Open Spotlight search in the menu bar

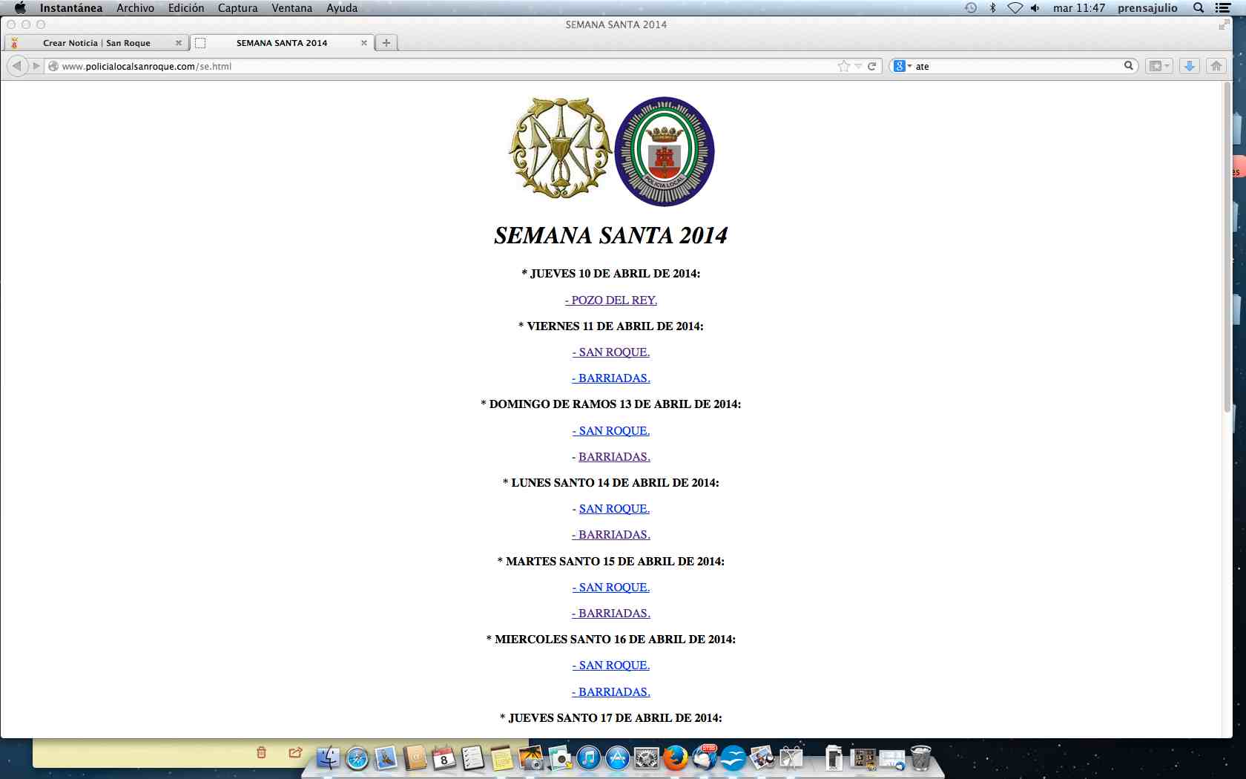point(1199,8)
